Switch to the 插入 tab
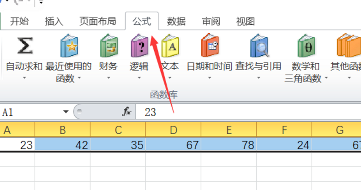361x190 pixels. pyautogui.click(x=54, y=21)
